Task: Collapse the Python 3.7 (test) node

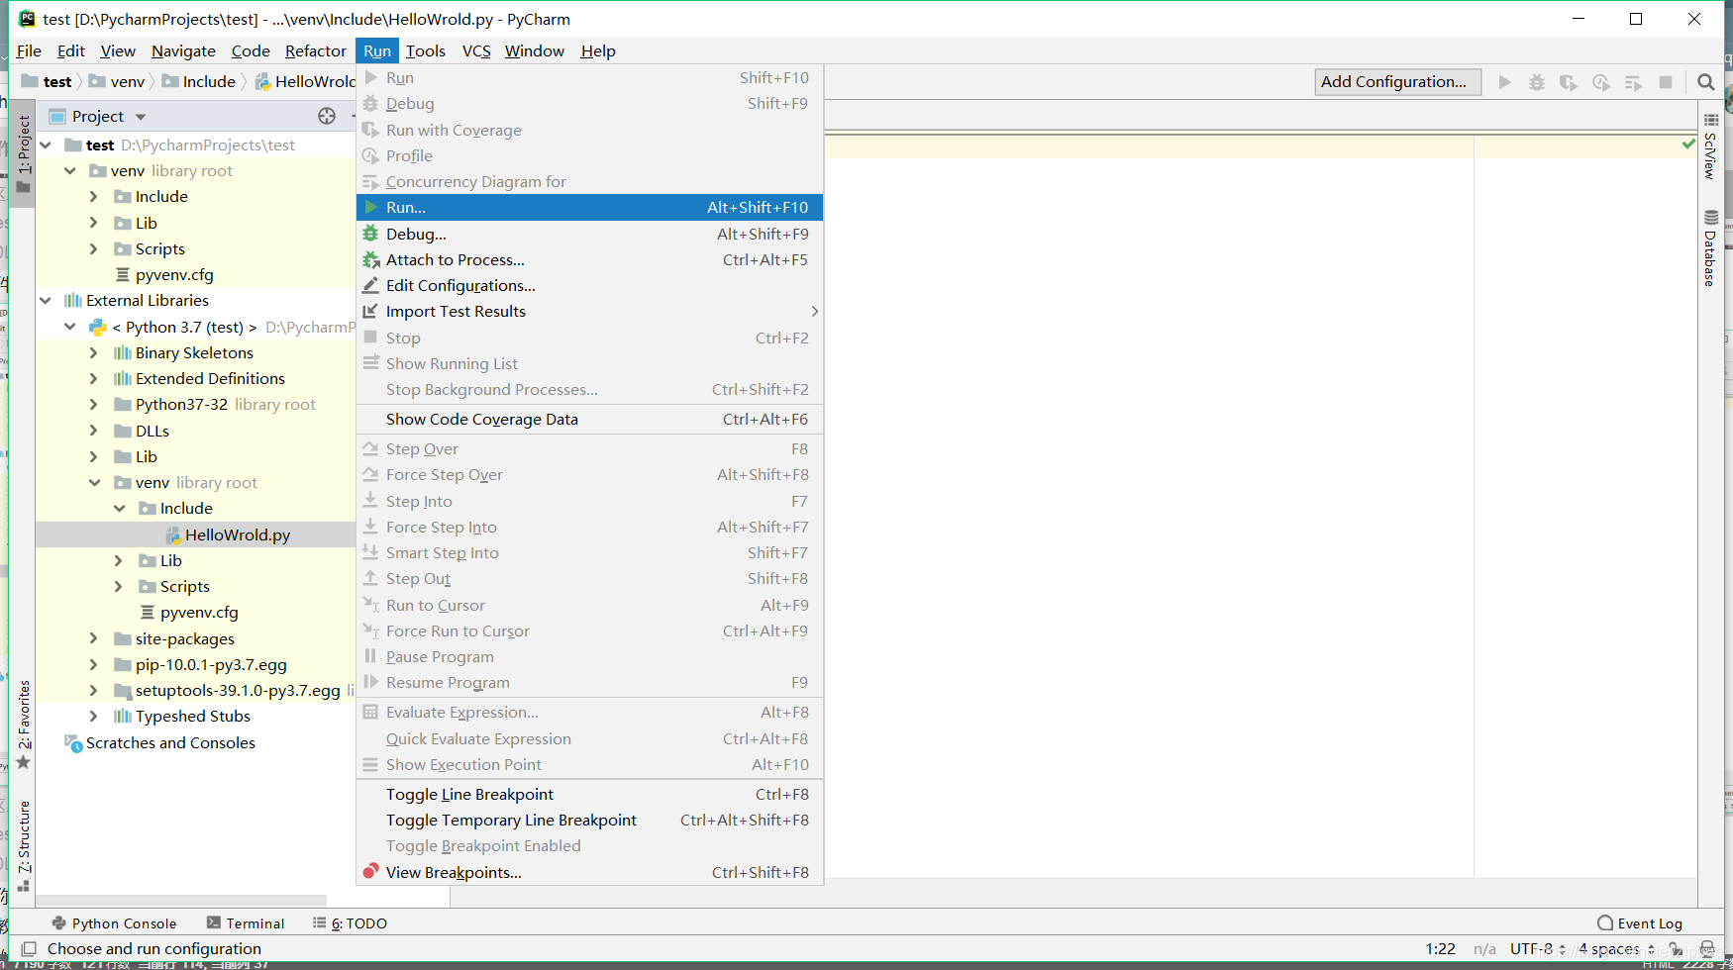Action: (69, 327)
